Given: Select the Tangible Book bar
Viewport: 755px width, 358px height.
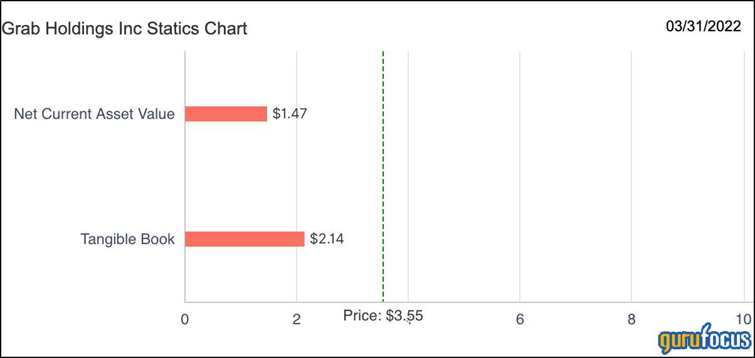Looking at the screenshot, I should pyautogui.click(x=245, y=238).
